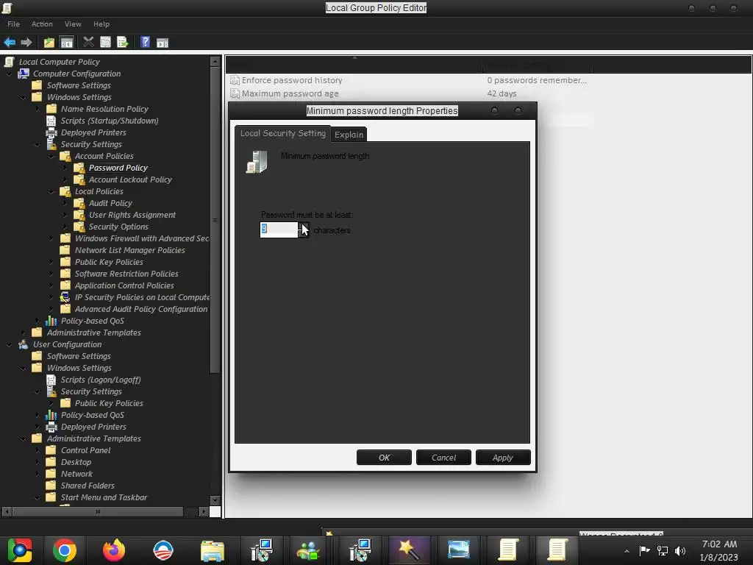Viewport: 753px width, 565px height.
Task: Expand the Windows Firewall with Advanced Security node
Action: point(51,238)
